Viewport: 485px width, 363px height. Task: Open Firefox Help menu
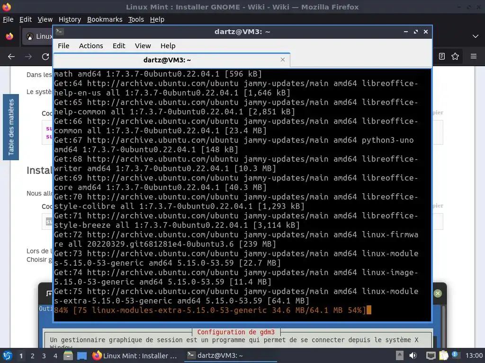coord(157,19)
